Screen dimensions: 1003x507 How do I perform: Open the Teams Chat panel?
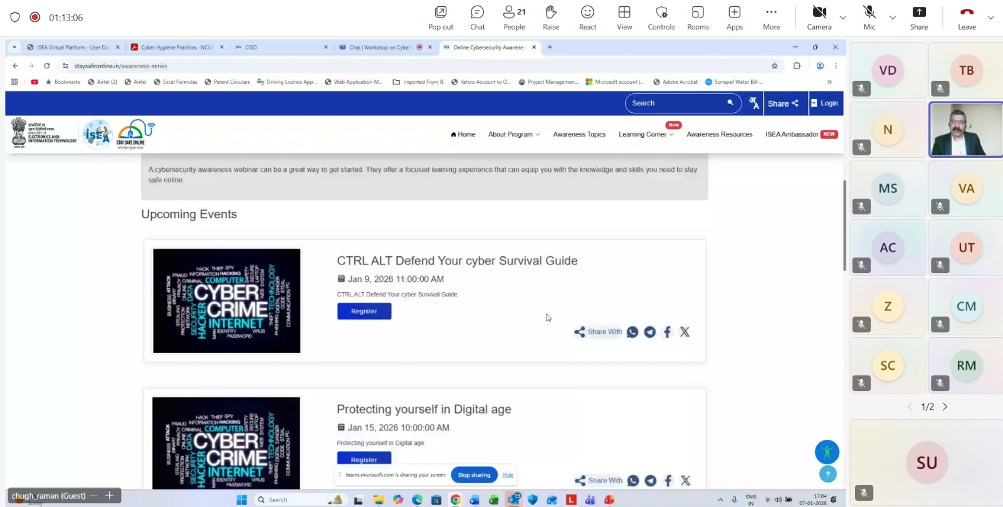(477, 17)
